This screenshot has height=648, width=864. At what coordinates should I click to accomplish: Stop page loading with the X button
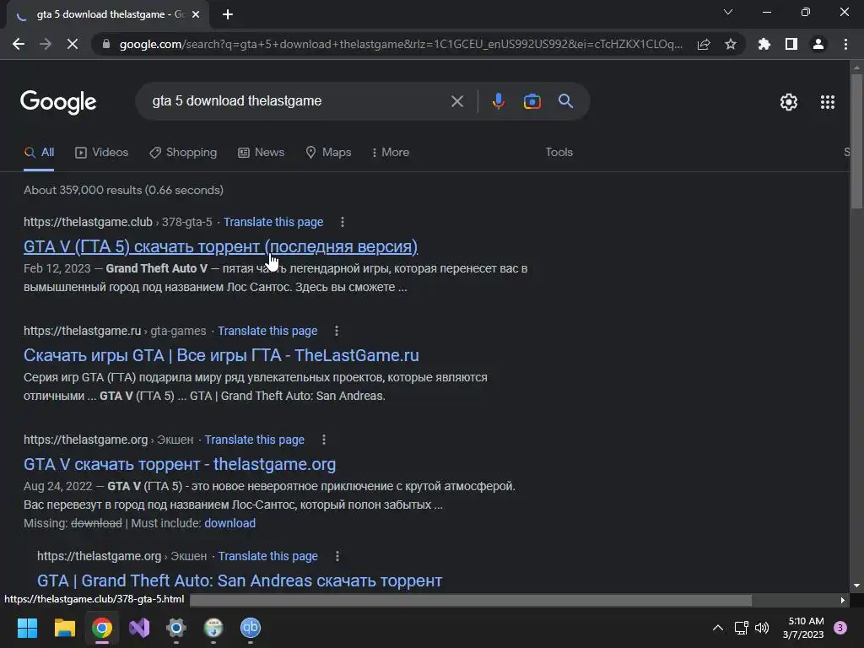point(73,44)
